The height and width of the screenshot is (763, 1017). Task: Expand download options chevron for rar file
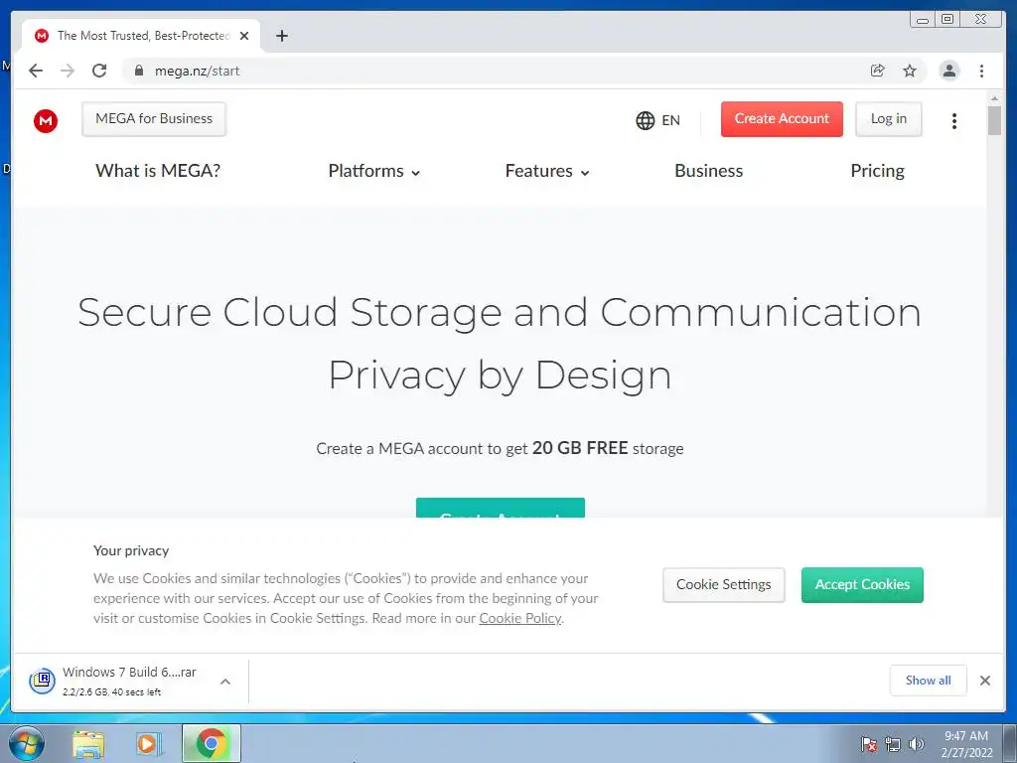pyautogui.click(x=225, y=682)
